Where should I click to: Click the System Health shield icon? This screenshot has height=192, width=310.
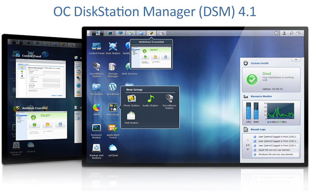pos(246,63)
